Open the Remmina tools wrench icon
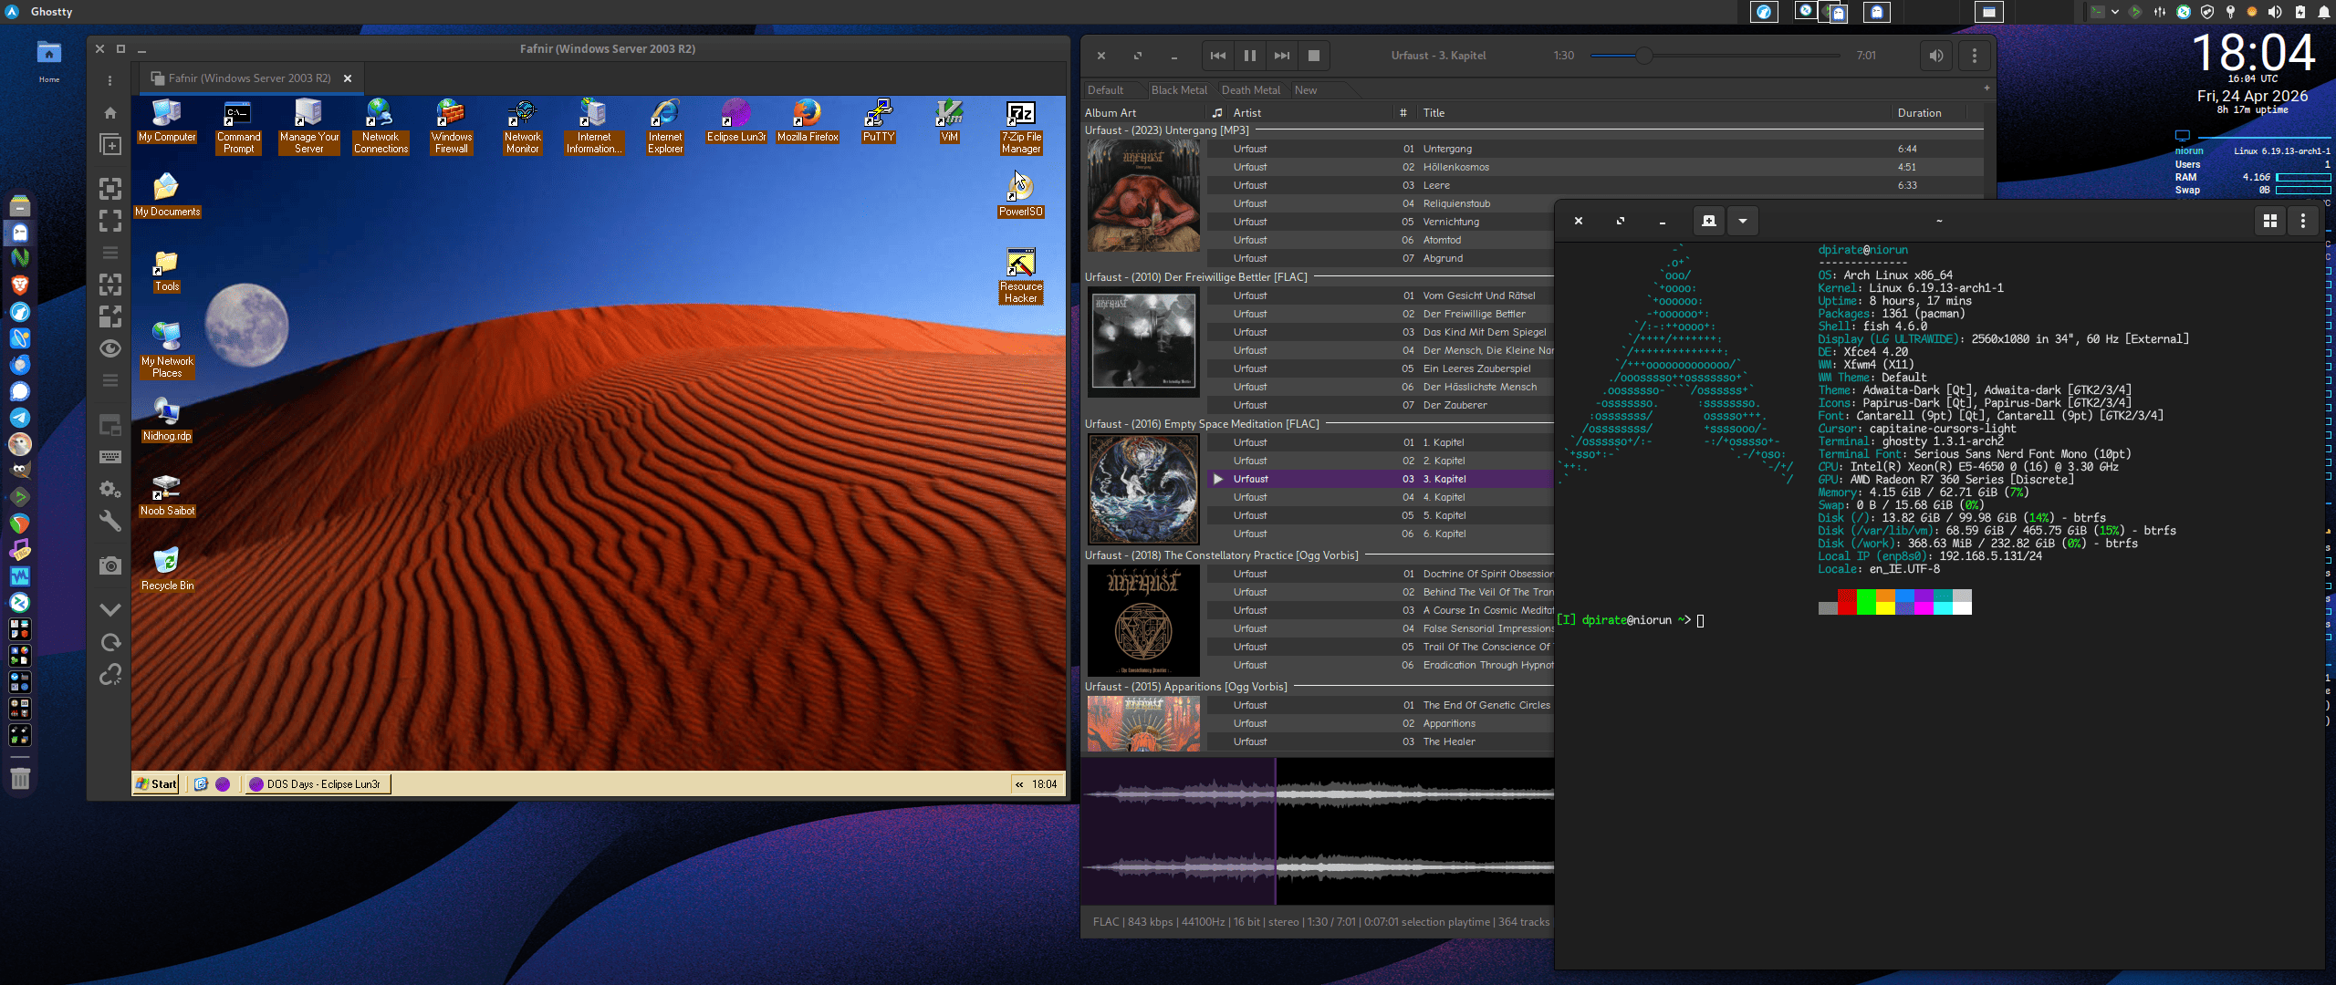2336x985 pixels. tap(110, 521)
